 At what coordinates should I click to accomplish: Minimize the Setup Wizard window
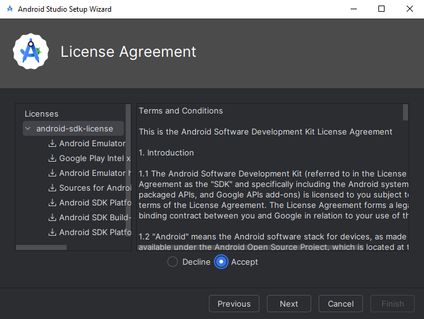(354, 9)
